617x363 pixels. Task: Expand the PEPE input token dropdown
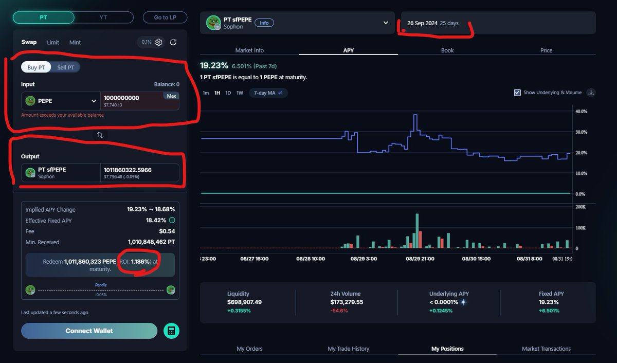click(x=94, y=101)
